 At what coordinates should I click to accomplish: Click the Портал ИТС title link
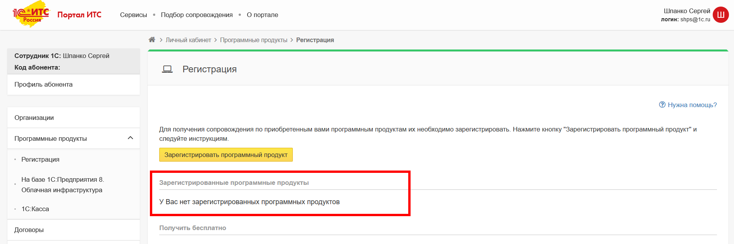click(x=79, y=15)
